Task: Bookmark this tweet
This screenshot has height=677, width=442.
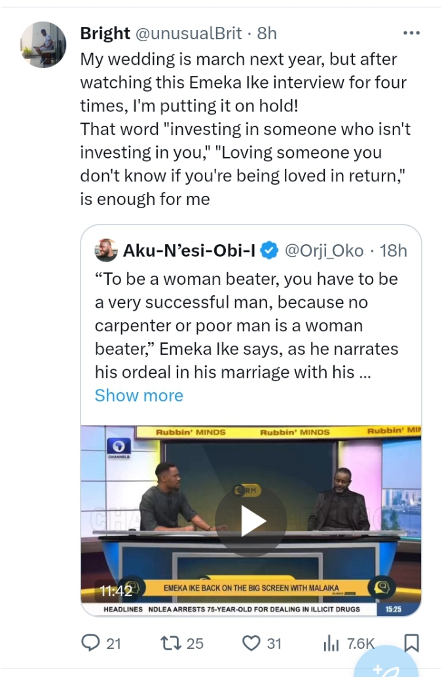Action: click(411, 643)
